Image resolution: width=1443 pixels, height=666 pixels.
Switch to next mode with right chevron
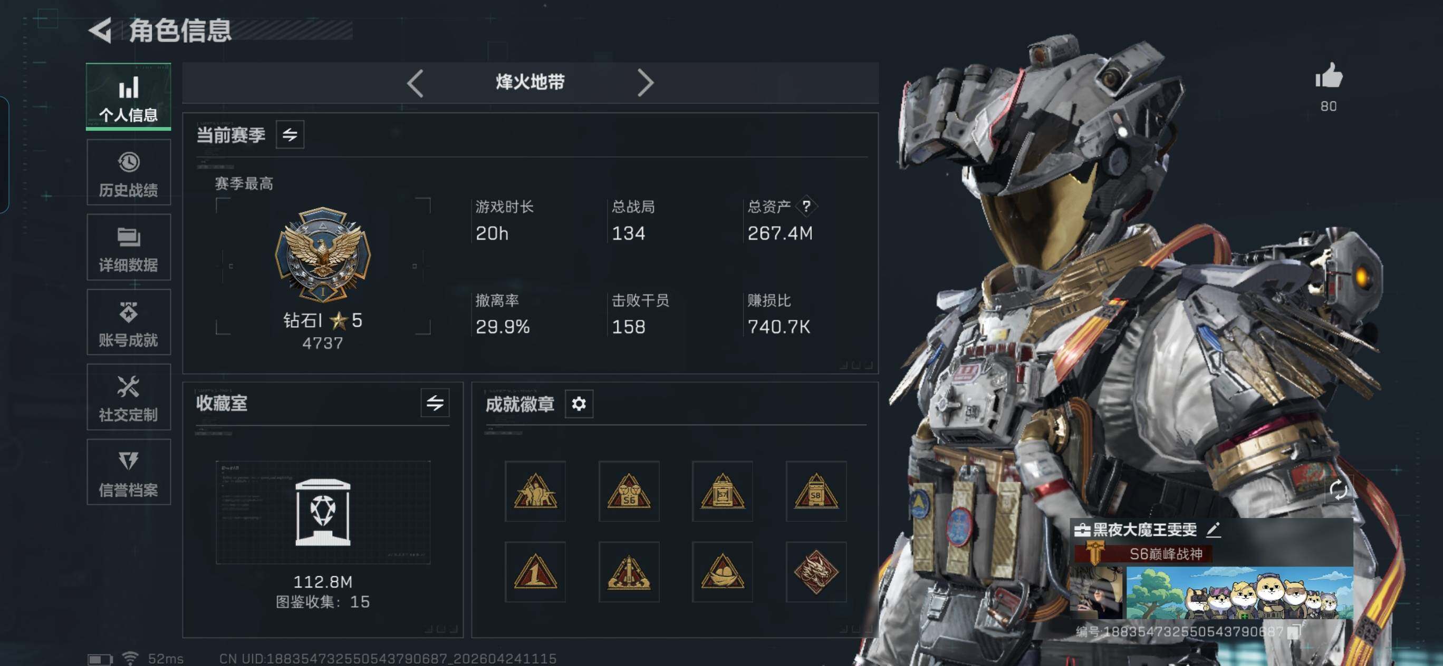point(646,83)
